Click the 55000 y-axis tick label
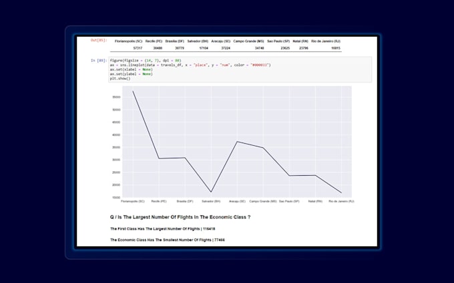The height and width of the screenshot is (283, 454). coord(116,97)
